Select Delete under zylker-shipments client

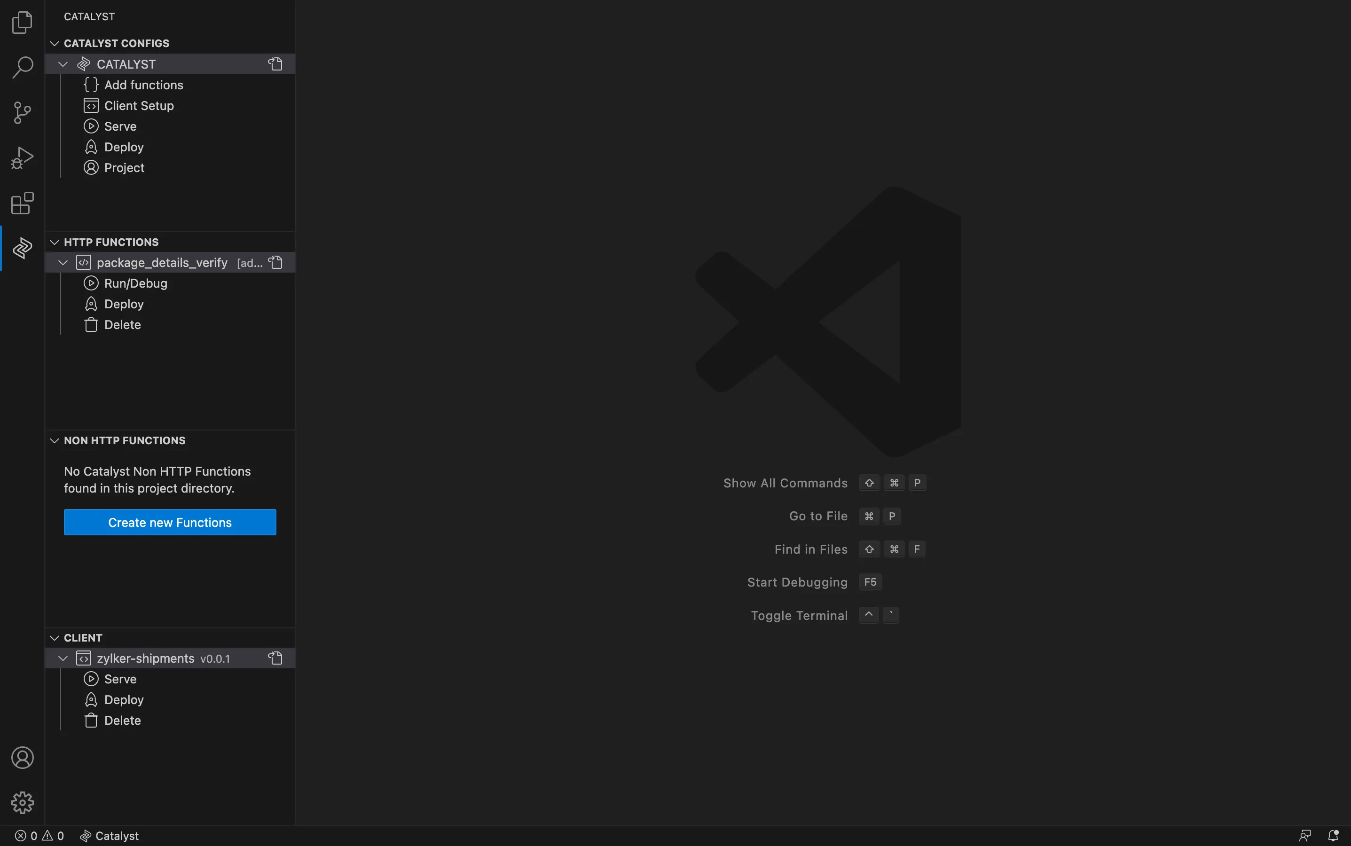click(x=170, y=720)
